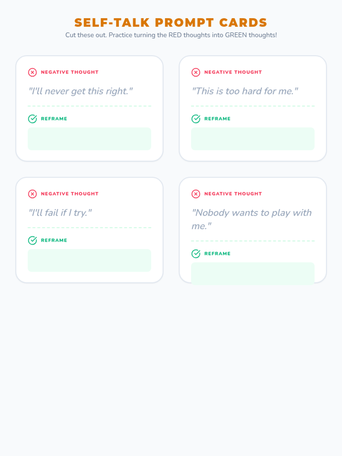Image resolution: width=342 pixels, height=456 pixels.
Task: Click the red X icon on 'This is too hard' card
Action: (x=196, y=72)
